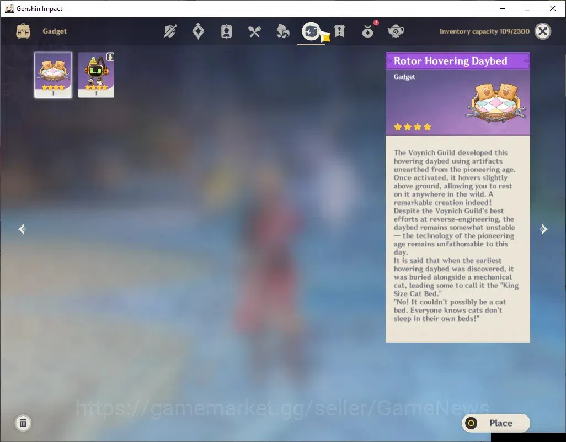Click the Inventory capacity 109/2300 text
The width and height of the screenshot is (566, 442).
click(x=484, y=31)
